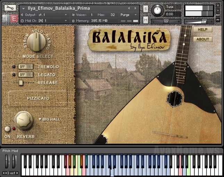
Task: Click the Voices count value 1
Action: pos(92,15)
